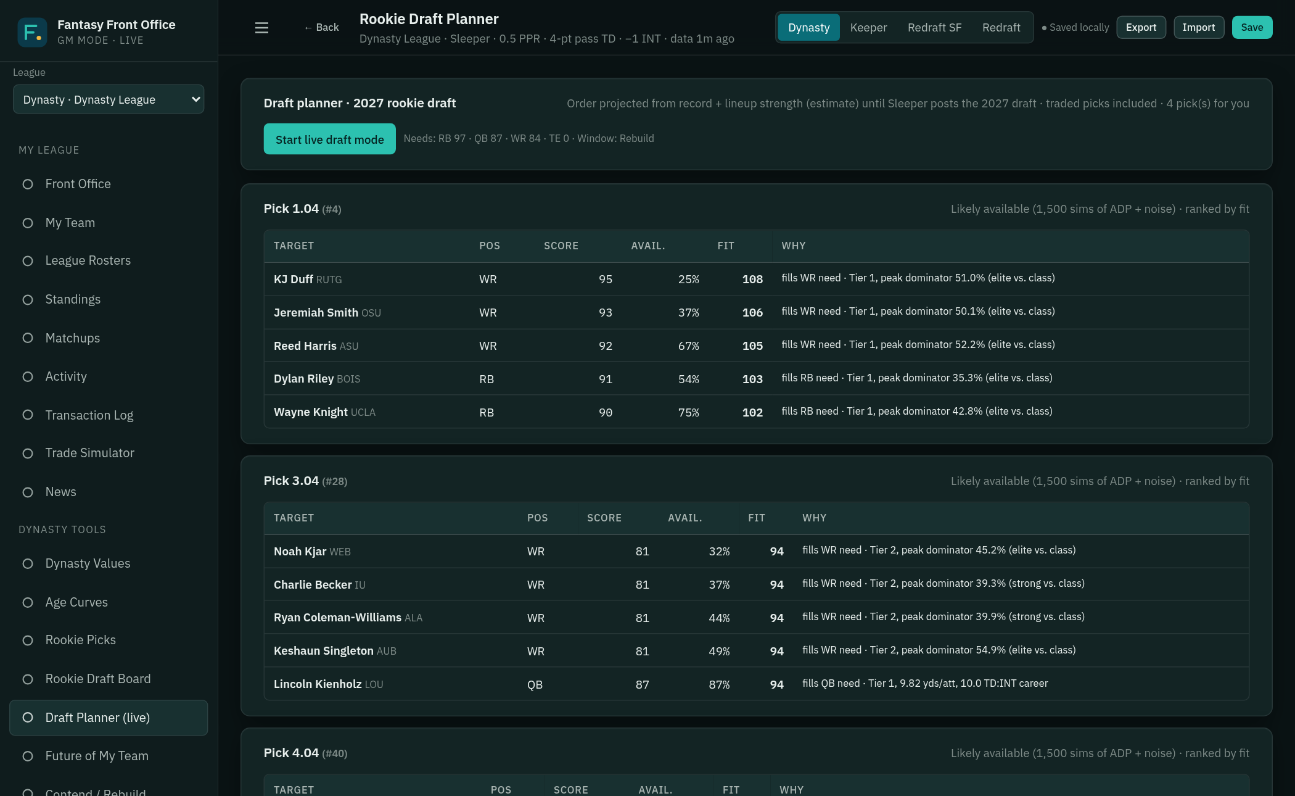Click the circle icon beside Rookie Draft Board
Image resolution: width=1295 pixels, height=796 pixels.
[28, 679]
